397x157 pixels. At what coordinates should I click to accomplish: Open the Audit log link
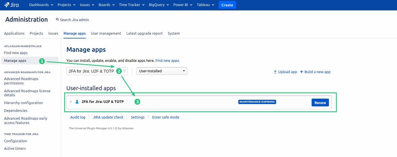78,117
